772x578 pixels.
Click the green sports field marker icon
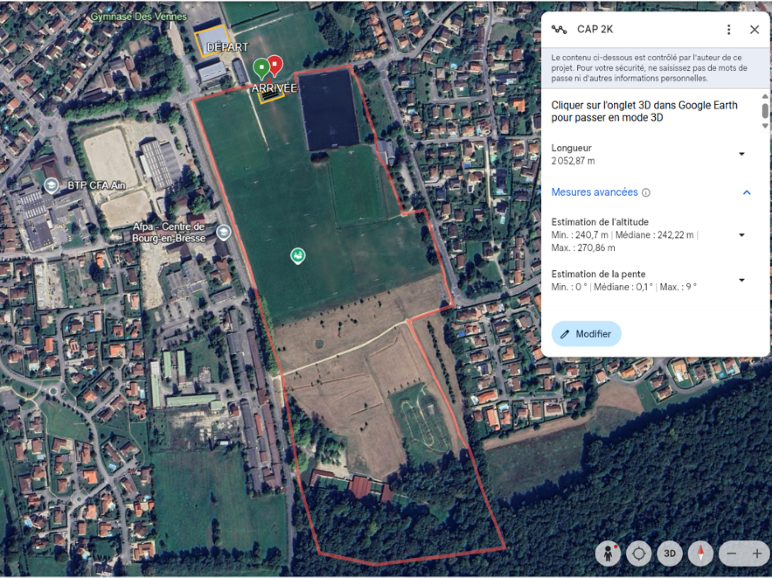point(298,255)
